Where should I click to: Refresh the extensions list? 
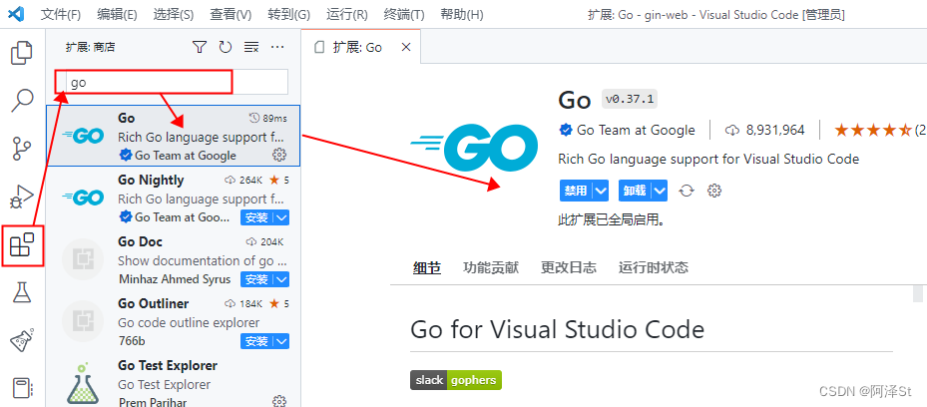226,47
